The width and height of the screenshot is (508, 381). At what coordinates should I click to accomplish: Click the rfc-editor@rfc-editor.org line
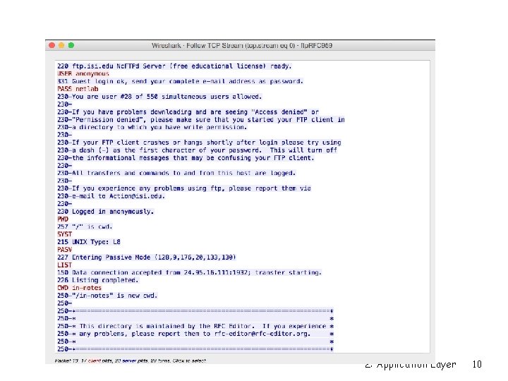(195, 334)
